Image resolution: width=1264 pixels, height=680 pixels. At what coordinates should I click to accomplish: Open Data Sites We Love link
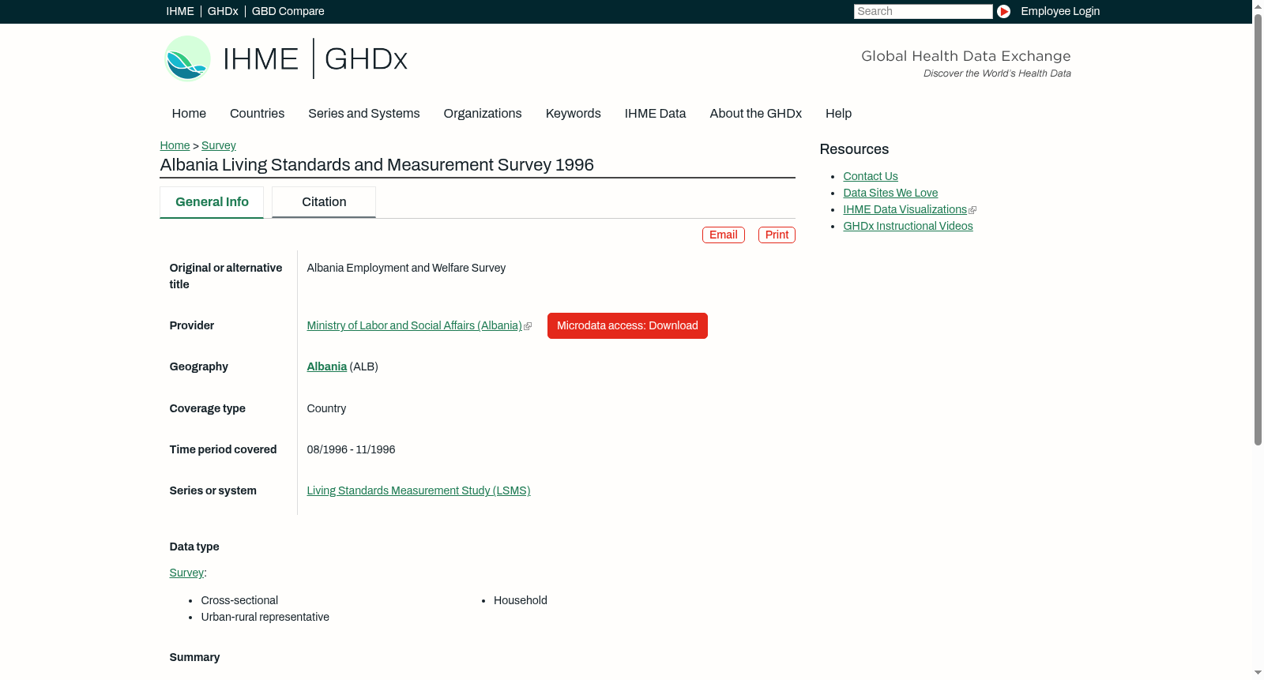pyautogui.click(x=890, y=193)
